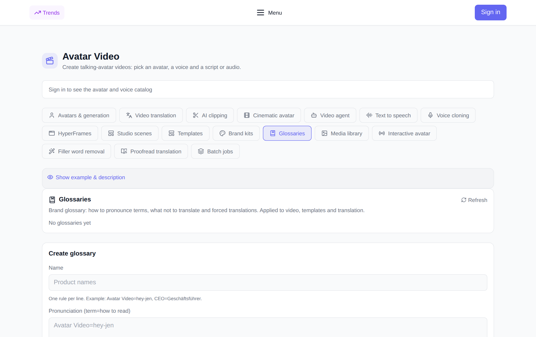Expand Show example & description
536x337 pixels.
point(86,177)
